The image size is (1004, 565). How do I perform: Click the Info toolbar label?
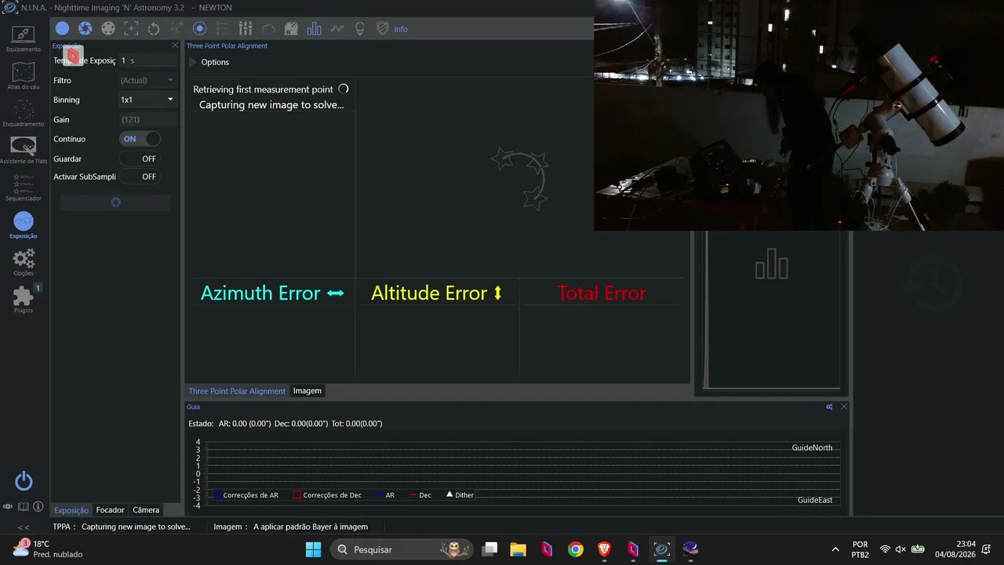[x=401, y=29]
